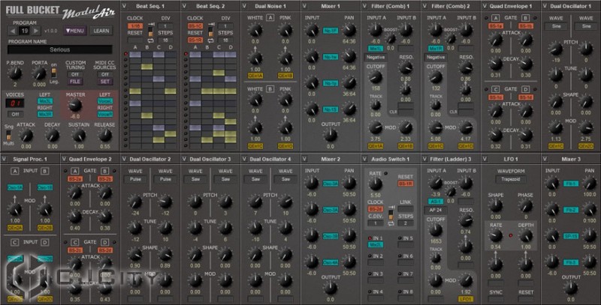The height and width of the screenshot is (305, 601).
Task: Open the AP 24 filter type selector
Action: coord(436,210)
